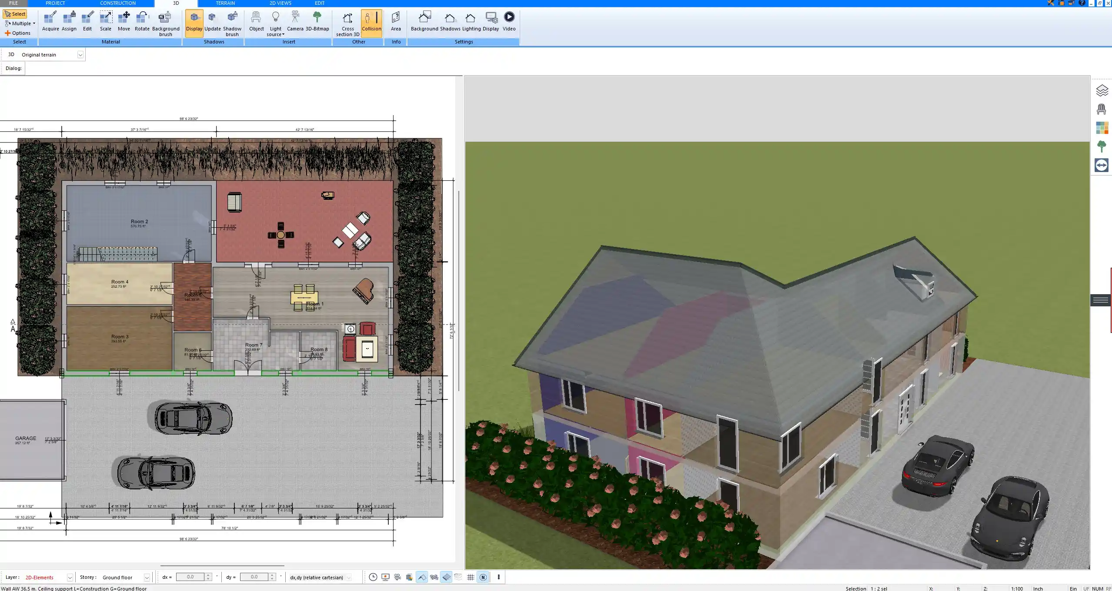Click the Options button
This screenshot has width=1112, height=591.
click(x=19, y=33)
